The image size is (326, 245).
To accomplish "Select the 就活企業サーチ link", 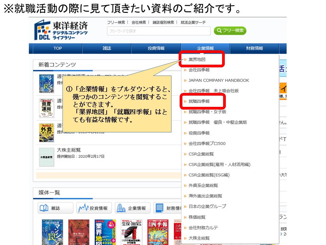I will tap(193, 22).
